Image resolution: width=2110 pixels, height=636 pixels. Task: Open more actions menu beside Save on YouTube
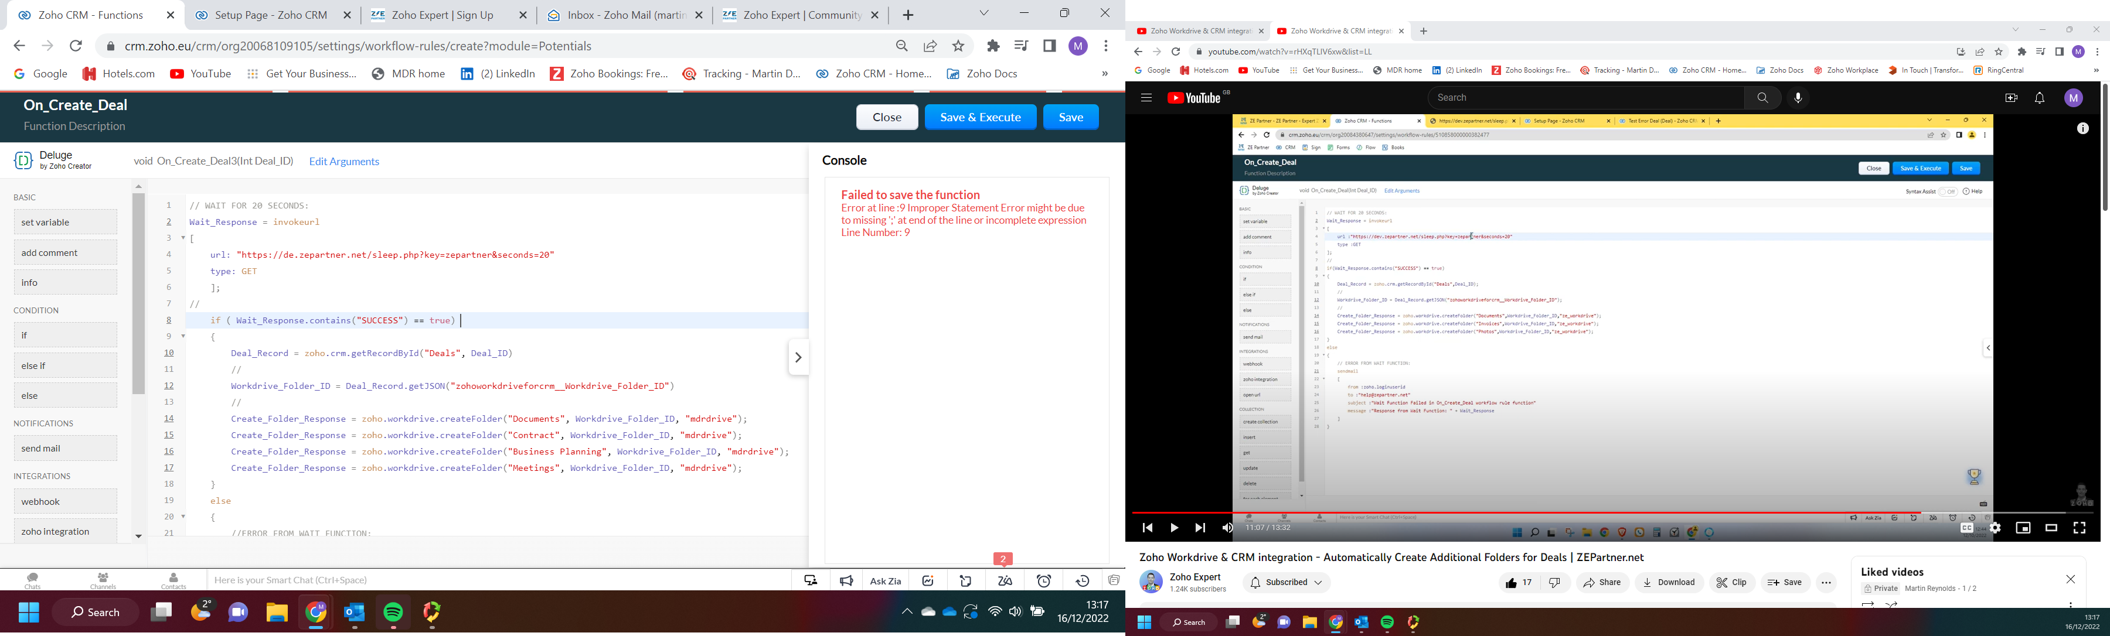1826,583
